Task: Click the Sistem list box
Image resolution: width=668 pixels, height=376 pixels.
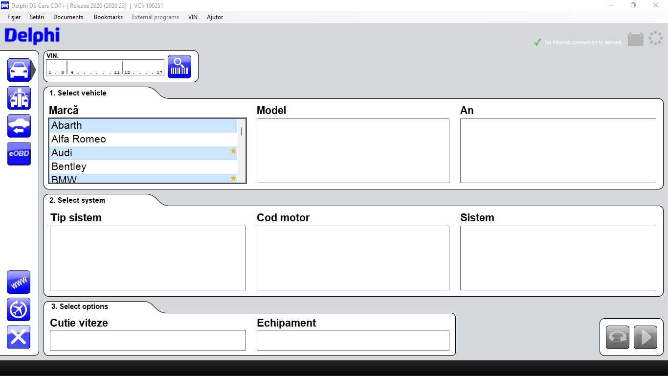Action: [x=558, y=258]
